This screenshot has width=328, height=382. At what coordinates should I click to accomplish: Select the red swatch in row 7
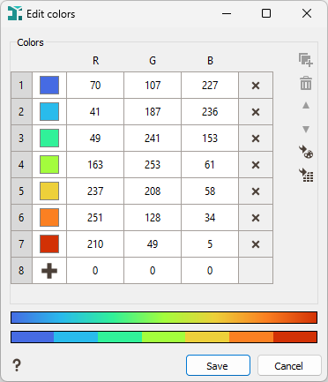[49, 244]
